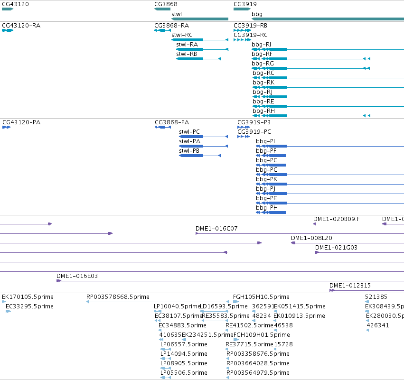Image resolution: width=404 pixels, height=380 pixels.
Task: Click EST EC33295.5prime
Action: 8,311
